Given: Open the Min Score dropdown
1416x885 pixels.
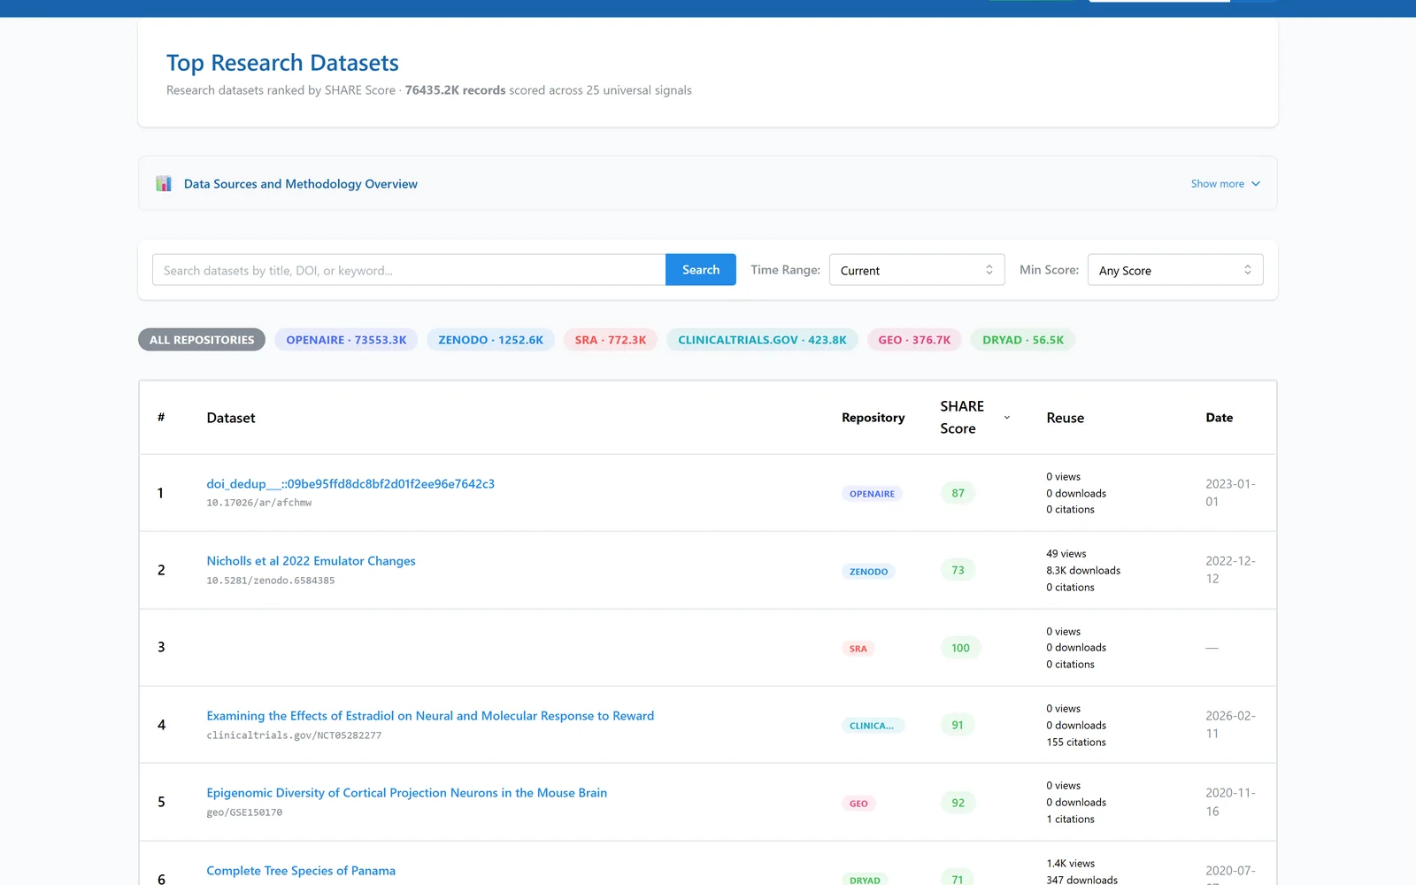Looking at the screenshot, I should click(x=1175, y=270).
